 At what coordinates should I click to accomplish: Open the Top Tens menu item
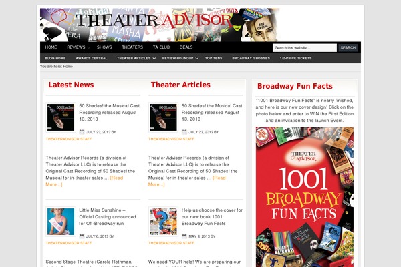pyautogui.click(x=213, y=58)
